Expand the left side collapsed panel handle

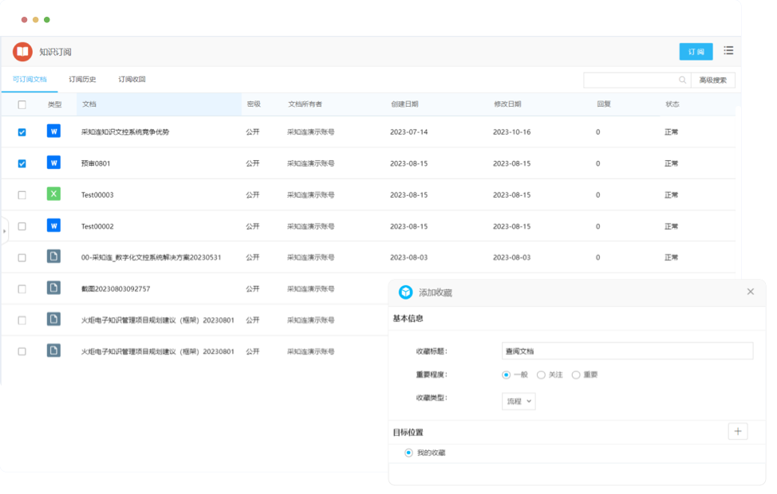4,231
